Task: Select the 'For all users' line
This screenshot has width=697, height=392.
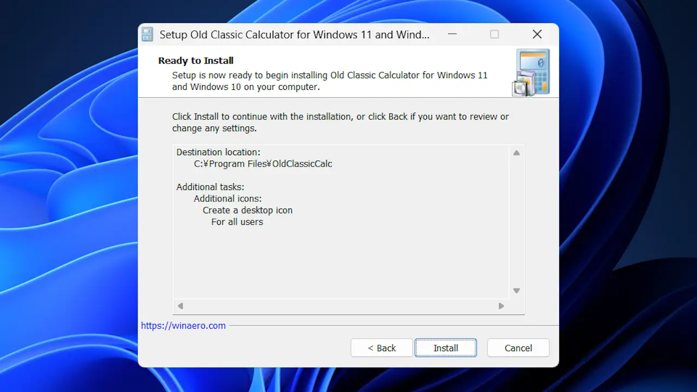Action: (237, 222)
